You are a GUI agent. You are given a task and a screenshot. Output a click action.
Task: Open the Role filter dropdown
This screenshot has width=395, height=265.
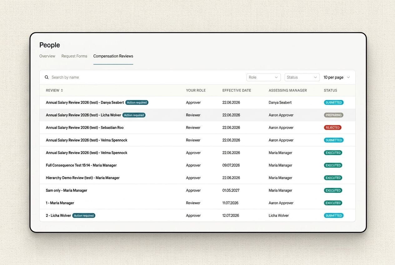(263, 77)
